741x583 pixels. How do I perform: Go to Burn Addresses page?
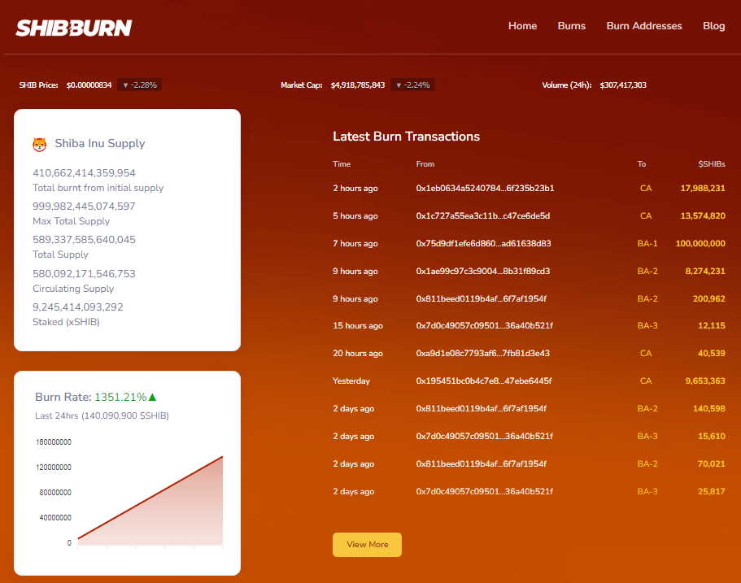[644, 26]
